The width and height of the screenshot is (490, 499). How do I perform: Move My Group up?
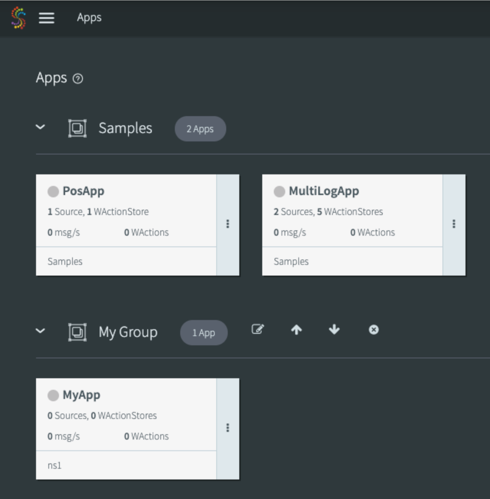tap(296, 330)
